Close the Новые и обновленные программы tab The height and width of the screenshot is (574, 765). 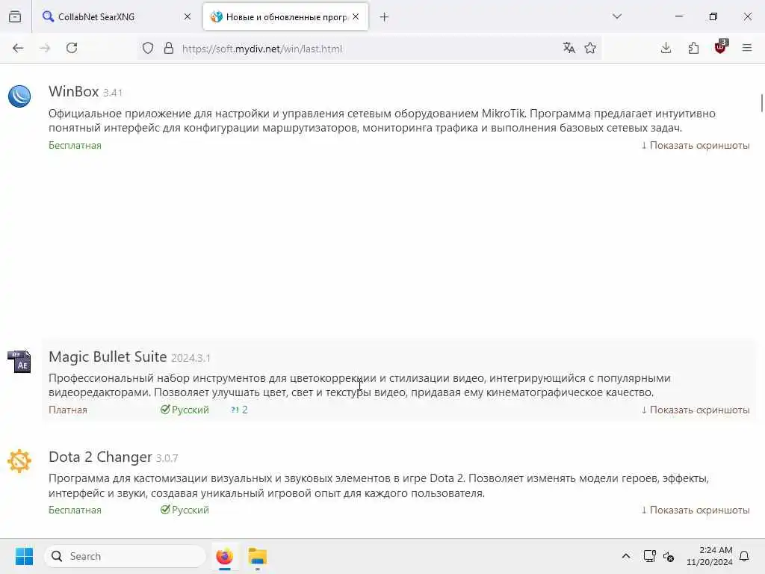point(356,16)
